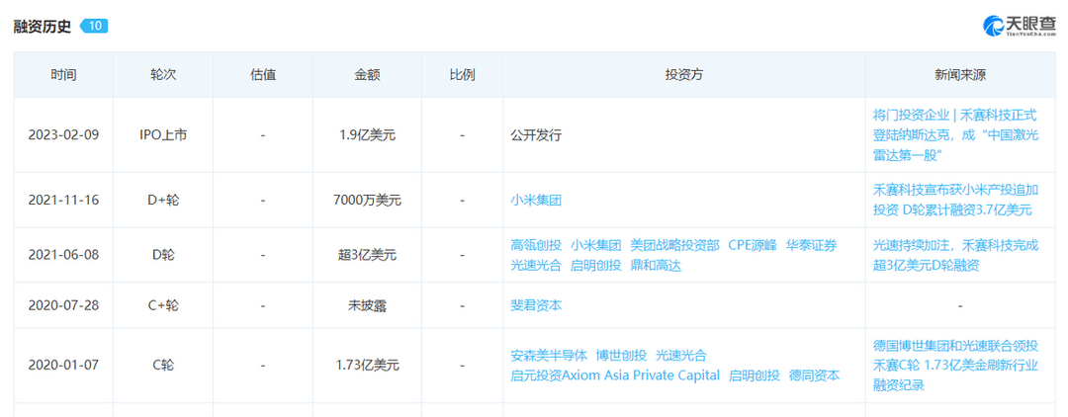Viewport: 1068px width, 417px height.
Task: Open 鼎和高达 investor link
Action: (656, 265)
